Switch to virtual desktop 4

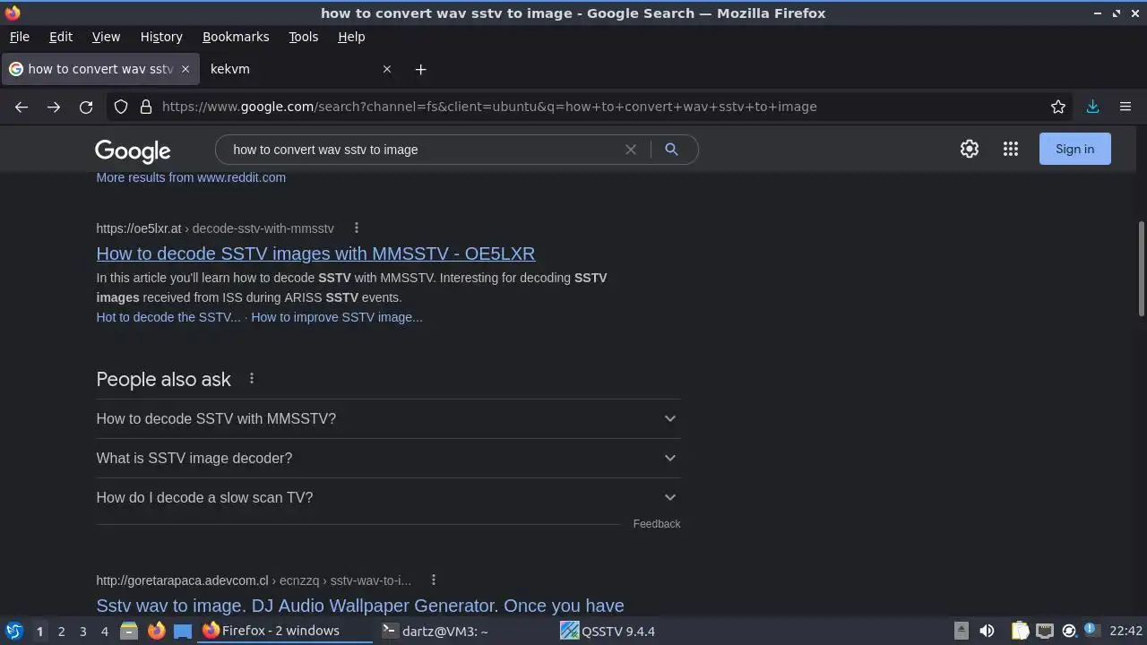pos(104,631)
